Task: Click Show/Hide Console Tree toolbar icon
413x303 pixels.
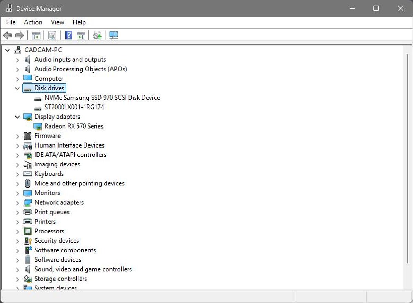Action: [x=36, y=35]
